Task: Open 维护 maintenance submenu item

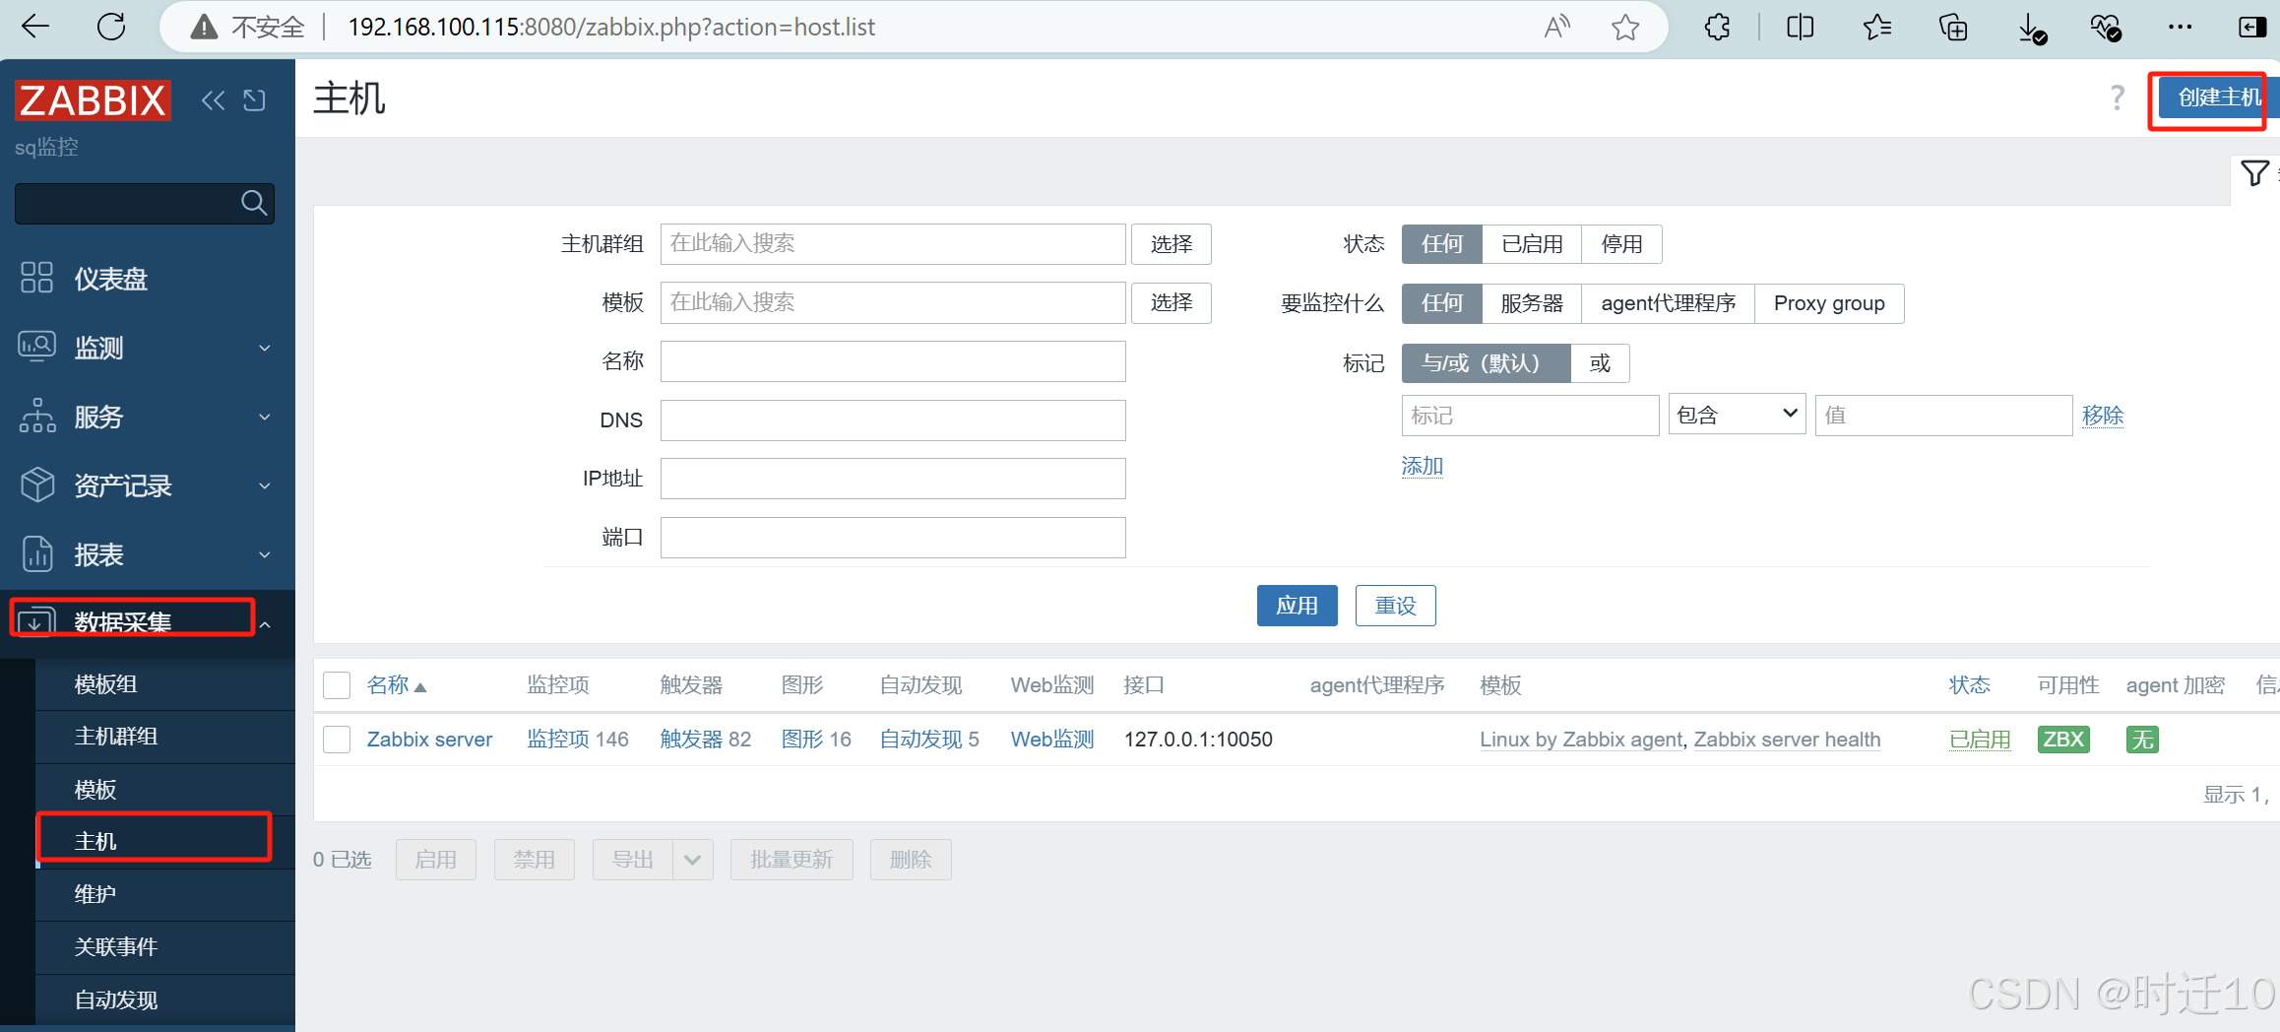Action: pos(165,894)
